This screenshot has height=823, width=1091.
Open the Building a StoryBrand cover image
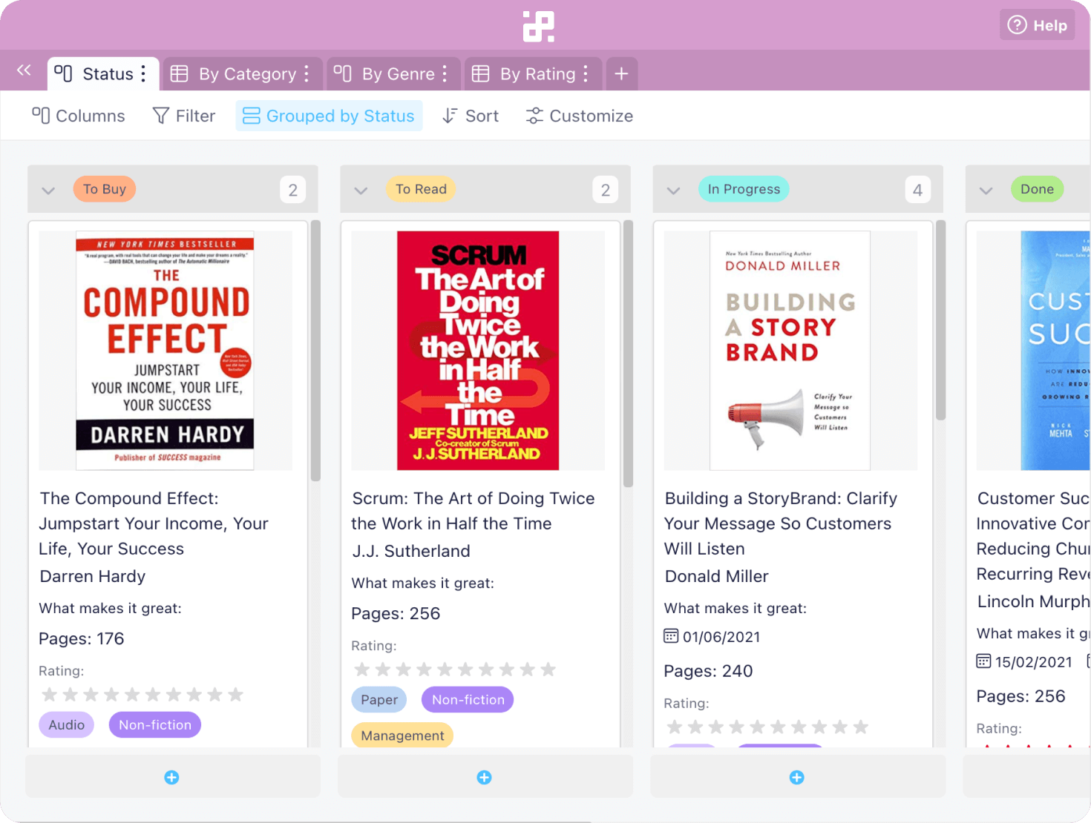790,349
